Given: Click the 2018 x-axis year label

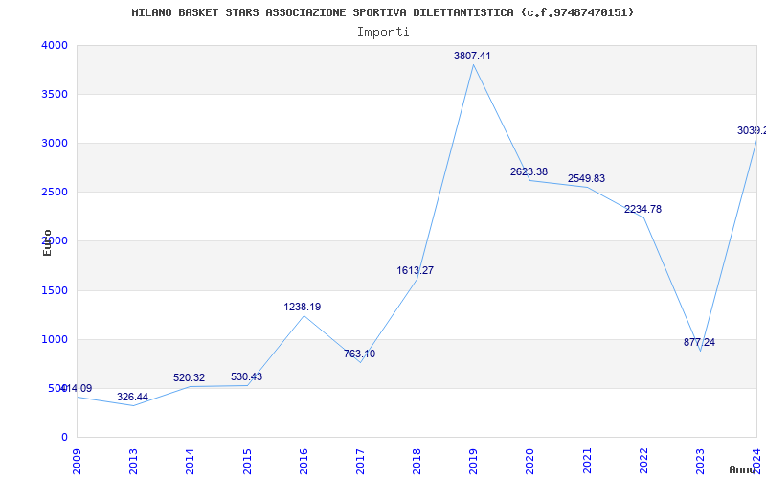Looking at the screenshot, I should coord(417,461).
